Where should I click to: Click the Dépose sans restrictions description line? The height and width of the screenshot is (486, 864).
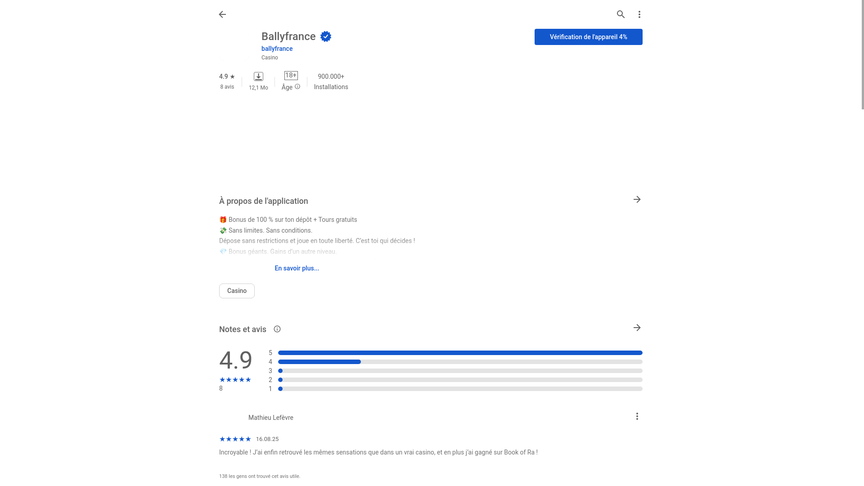[317, 241]
